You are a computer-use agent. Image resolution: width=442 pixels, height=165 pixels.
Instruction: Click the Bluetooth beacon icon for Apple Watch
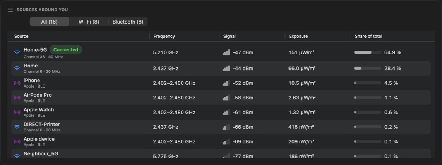click(17, 112)
